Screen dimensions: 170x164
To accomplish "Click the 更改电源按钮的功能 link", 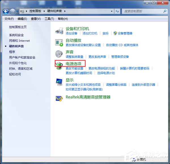I will point(102,68).
